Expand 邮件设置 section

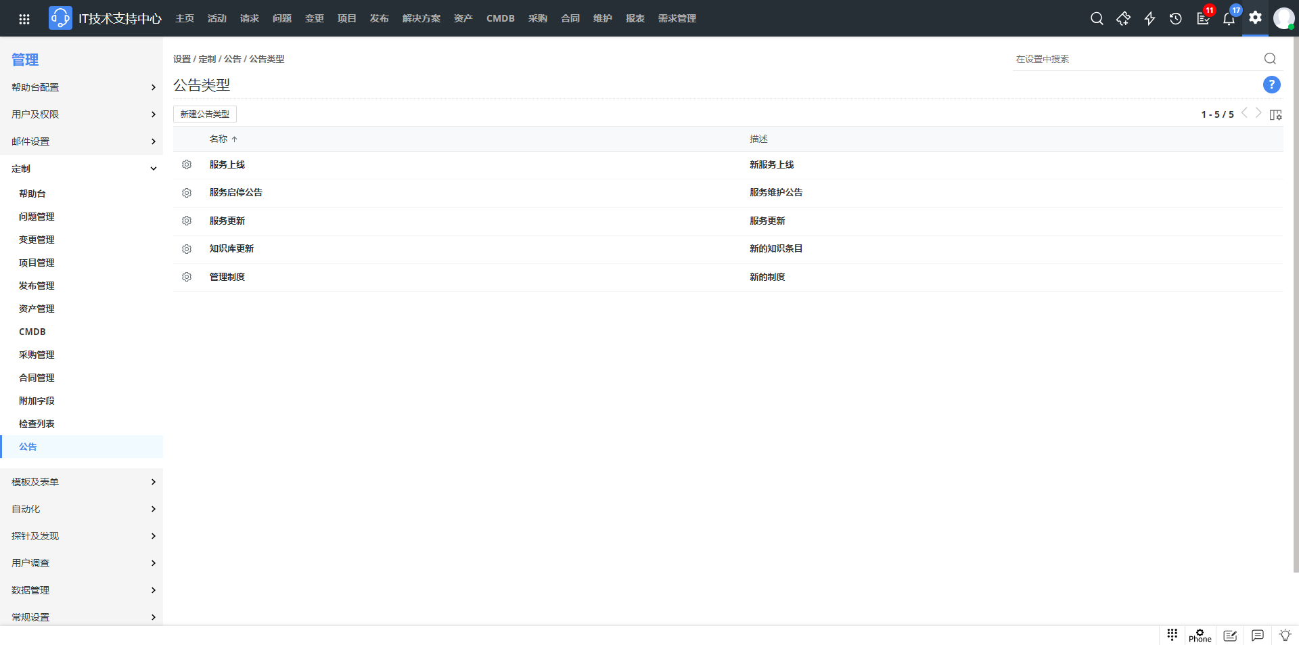pos(81,141)
